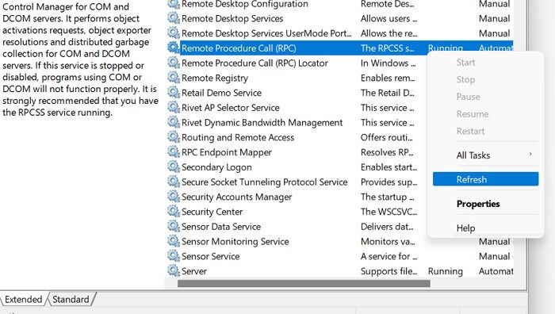Select the Retail Demo Service gear icon
Viewport: 555px width, 314px height.
(x=173, y=93)
